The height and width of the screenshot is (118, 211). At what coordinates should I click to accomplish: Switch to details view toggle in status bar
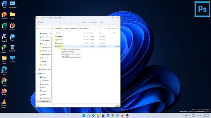pyautogui.click(x=116, y=106)
